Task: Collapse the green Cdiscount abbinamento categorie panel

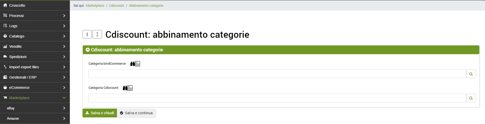Action: [88, 50]
